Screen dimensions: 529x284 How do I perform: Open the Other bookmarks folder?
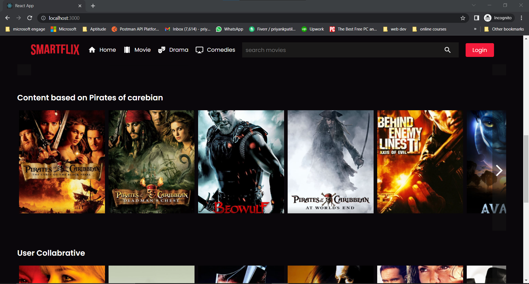(504, 29)
